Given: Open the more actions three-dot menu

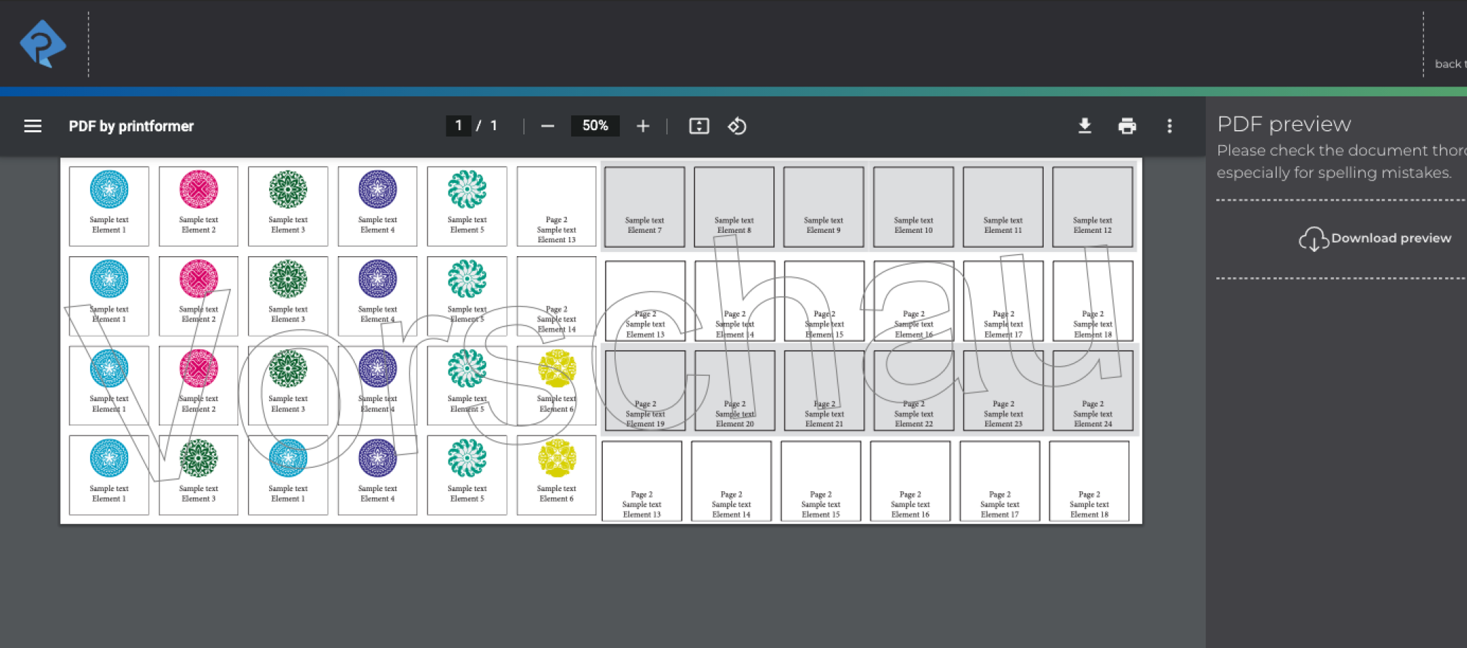Looking at the screenshot, I should 1169,126.
